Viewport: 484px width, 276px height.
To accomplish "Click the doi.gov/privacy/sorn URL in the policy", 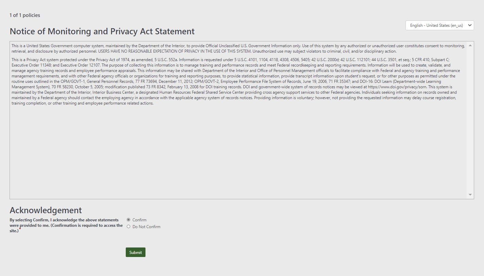I will pyautogui.click(x=397, y=87).
